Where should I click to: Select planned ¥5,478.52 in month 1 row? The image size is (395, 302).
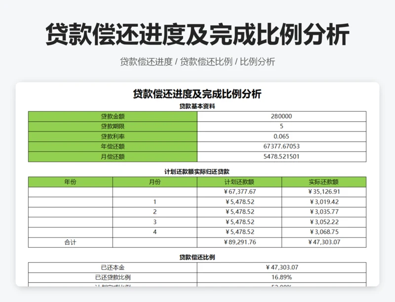(x=239, y=202)
